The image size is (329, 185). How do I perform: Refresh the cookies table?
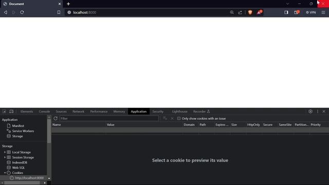(56, 118)
